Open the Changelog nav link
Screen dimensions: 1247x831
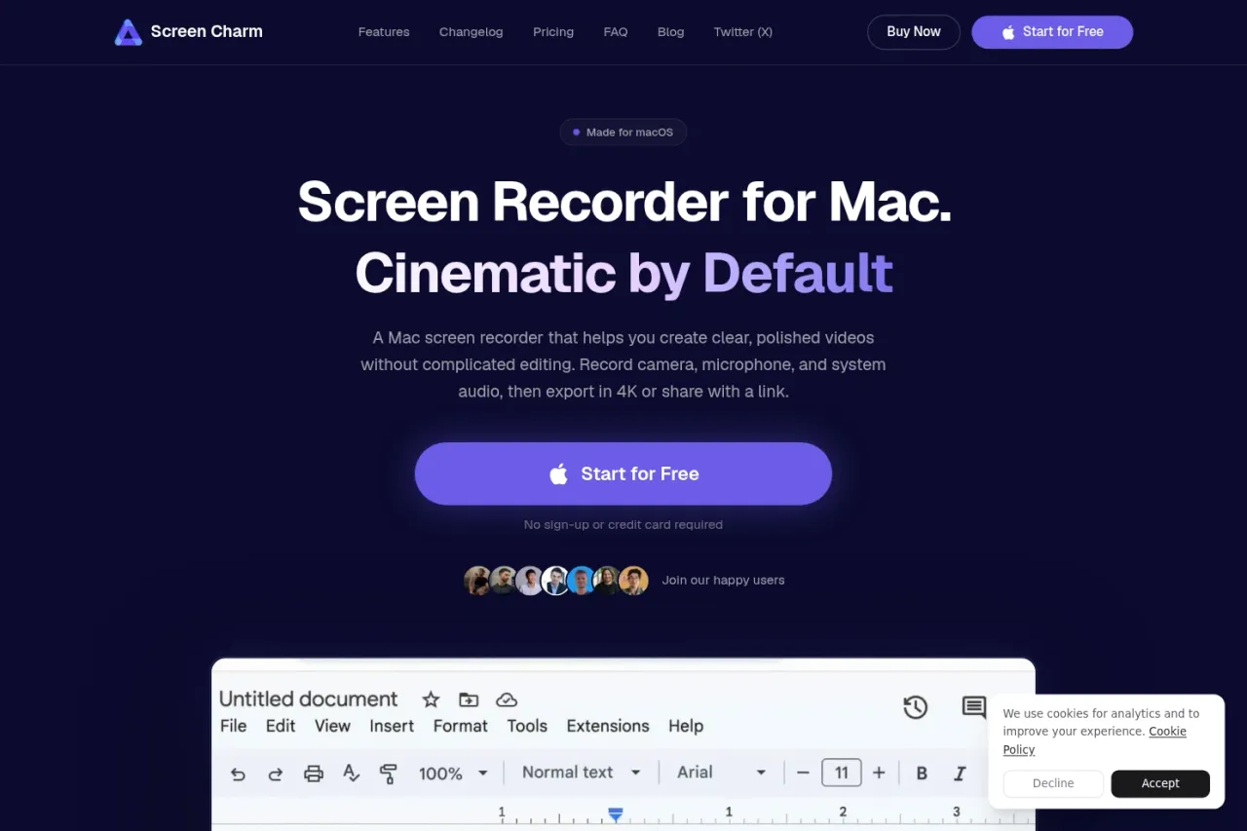[472, 32]
